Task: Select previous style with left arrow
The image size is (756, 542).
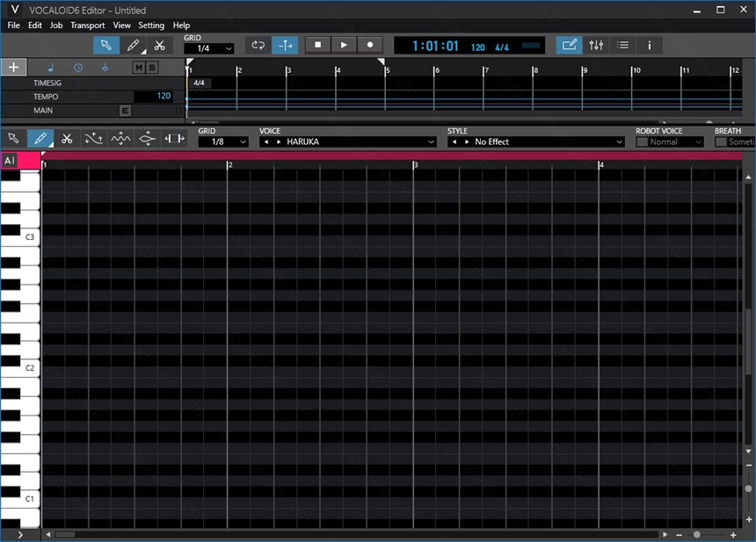Action: pyautogui.click(x=454, y=141)
